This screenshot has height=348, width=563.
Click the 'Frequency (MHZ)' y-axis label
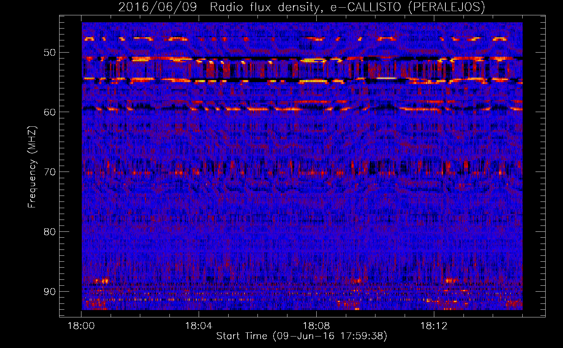(x=32, y=167)
